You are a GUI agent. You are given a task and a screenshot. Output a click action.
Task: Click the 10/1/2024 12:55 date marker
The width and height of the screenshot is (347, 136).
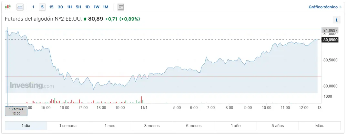(16, 111)
